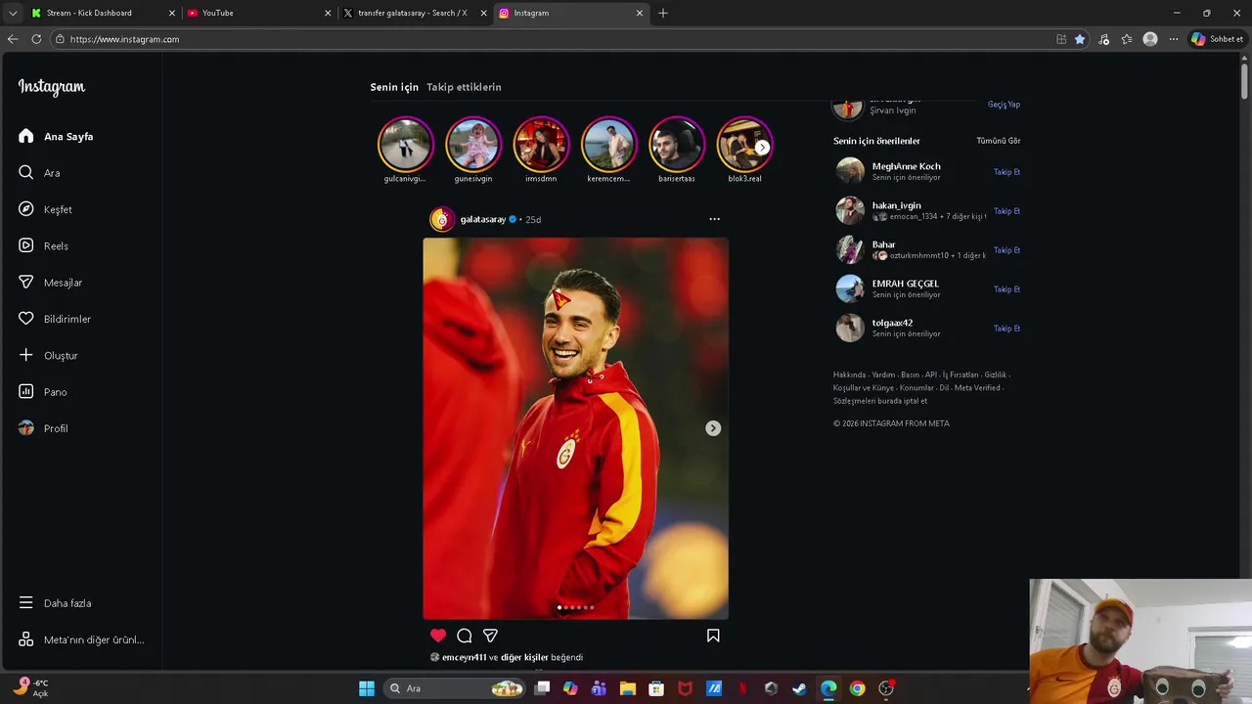Unlike the galatasaray post with heart icon
Screen dimensions: 1252x704
point(438,636)
